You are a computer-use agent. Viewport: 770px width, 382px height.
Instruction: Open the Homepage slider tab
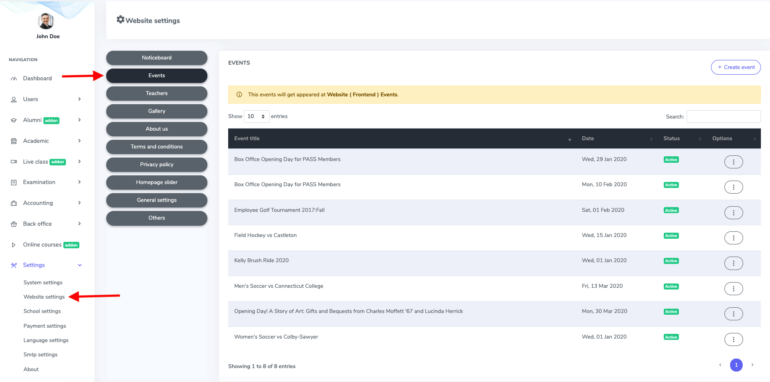[x=157, y=182]
